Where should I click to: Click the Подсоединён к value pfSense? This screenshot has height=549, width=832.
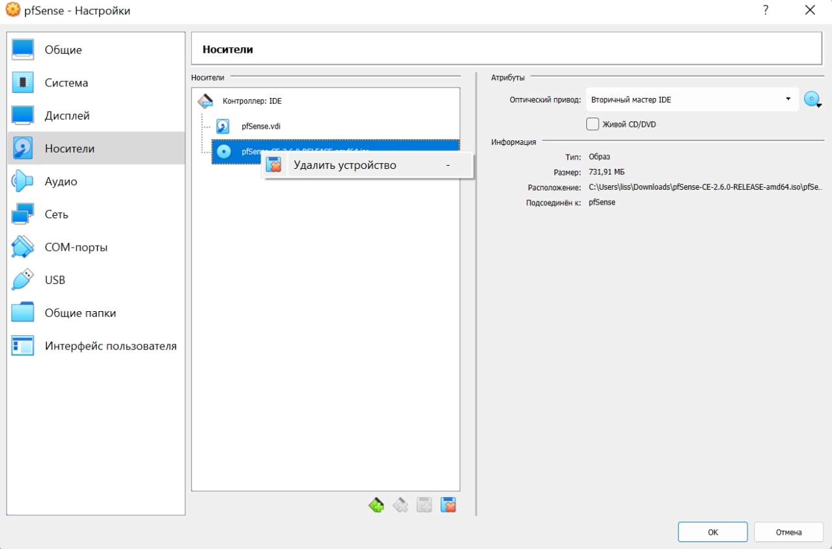pos(602,203)
